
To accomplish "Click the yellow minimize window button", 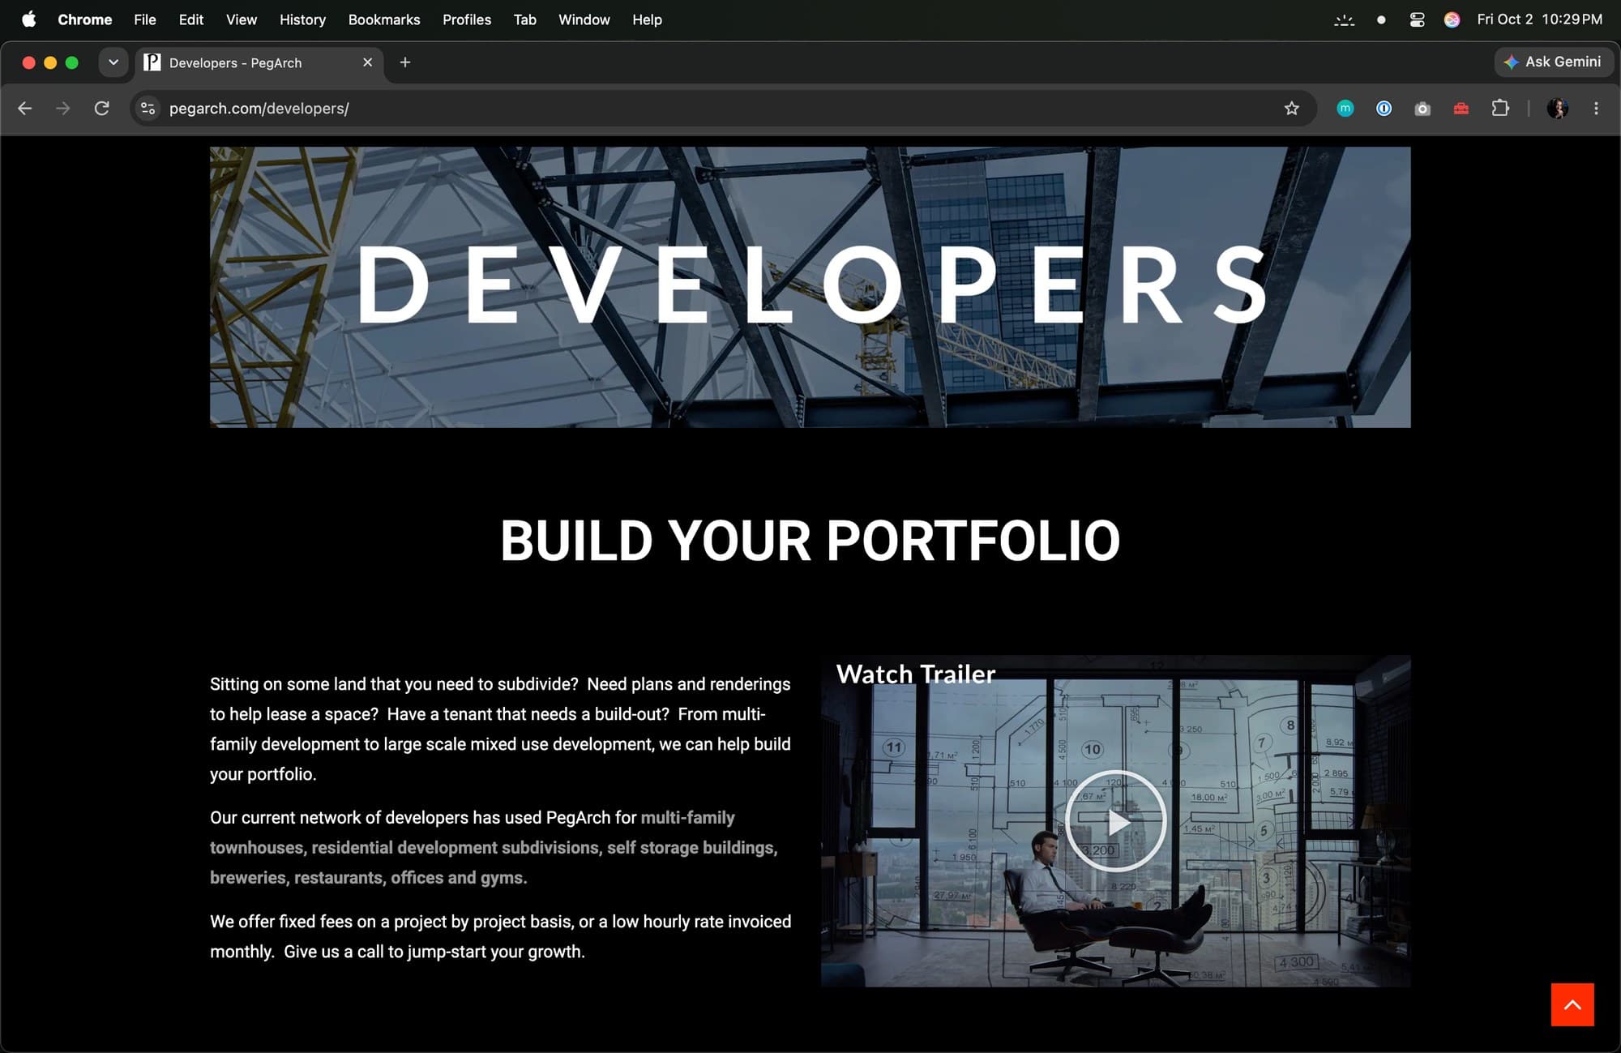I will 50,62.
